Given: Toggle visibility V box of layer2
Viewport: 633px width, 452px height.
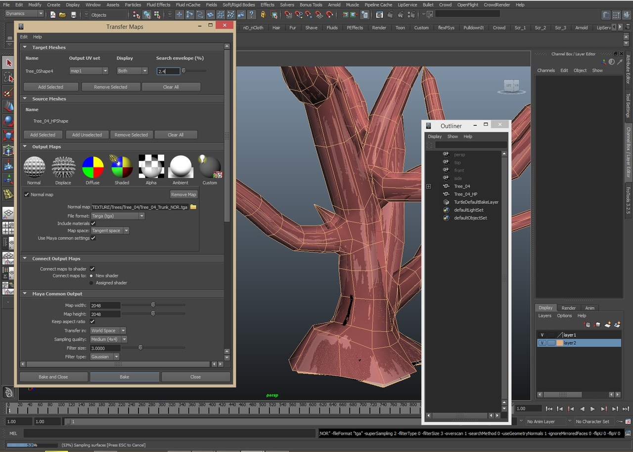Looking at the screenshot, I should (542, 343).
